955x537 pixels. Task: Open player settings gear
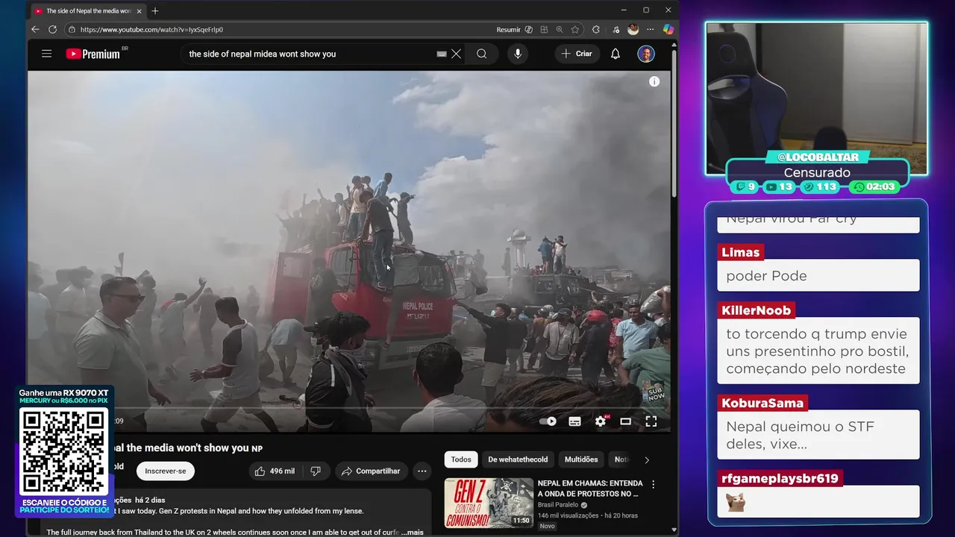point(601,421)
